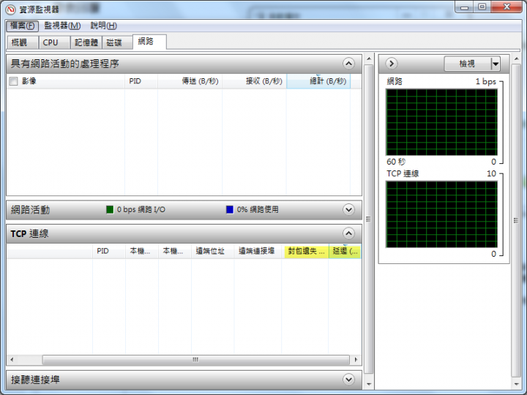Screen dimensions: 527x395
Task: Close the Resource Monitor window
Action: [507, 7]
